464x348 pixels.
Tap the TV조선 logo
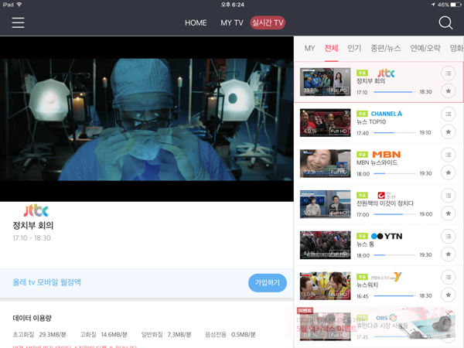(x=387, y=196)
